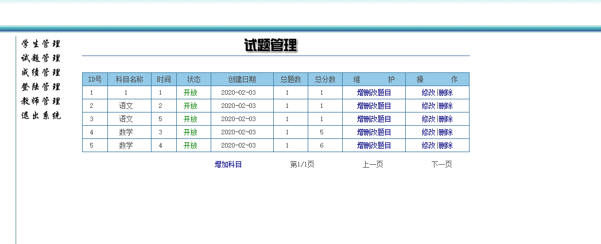This screenshot has height=244, width=601.
Task: Go to previous page with 上一页
Action: (373, 165)
